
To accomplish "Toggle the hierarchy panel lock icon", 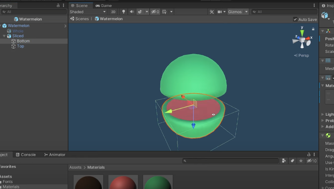I will [x=58, y=6].
